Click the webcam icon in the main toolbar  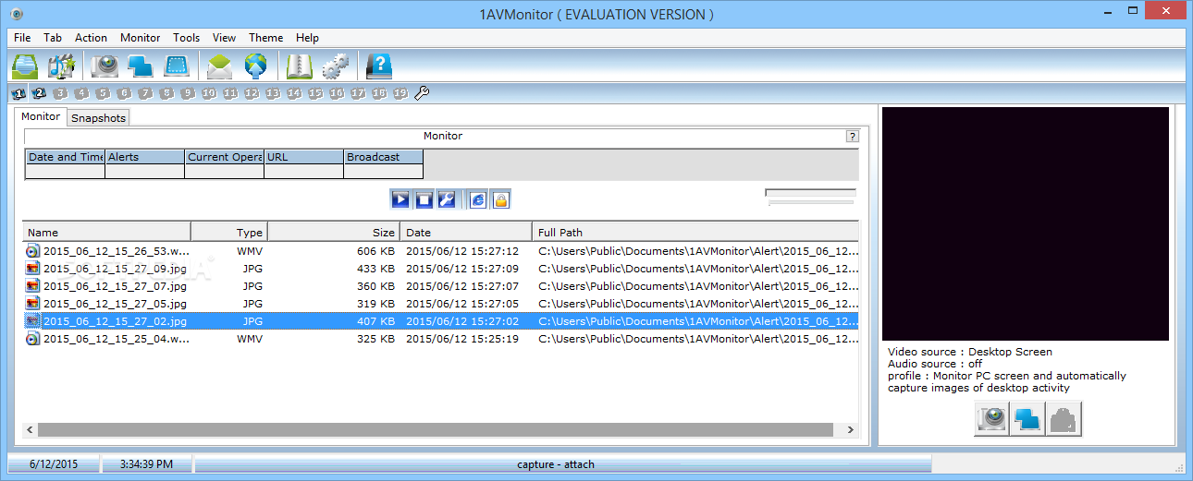(105, 66)
